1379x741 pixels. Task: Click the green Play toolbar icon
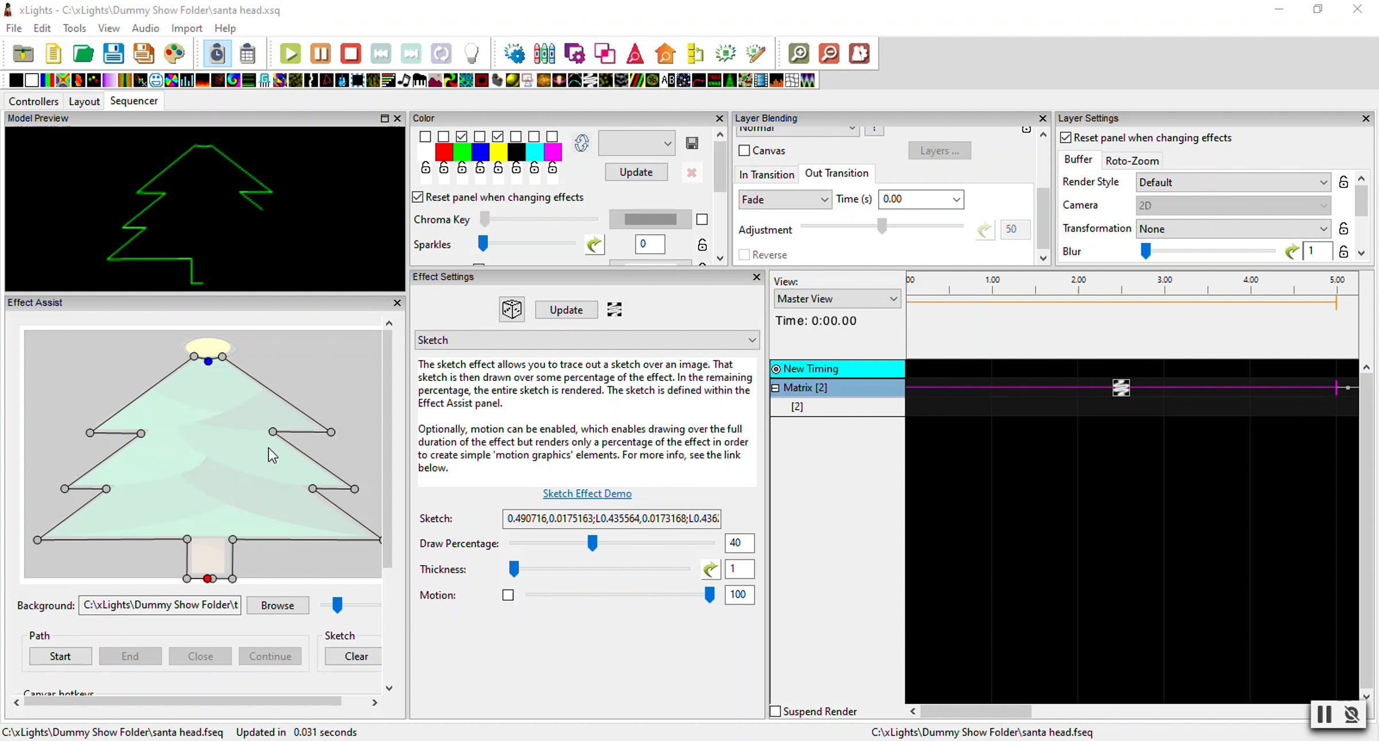pyautogui.click(x=290, y=54)
